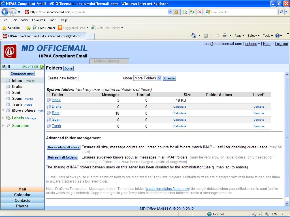Click the green quota info icon
Image resolution: width=290 pixels, height=217 pixels.
[42, 67]
